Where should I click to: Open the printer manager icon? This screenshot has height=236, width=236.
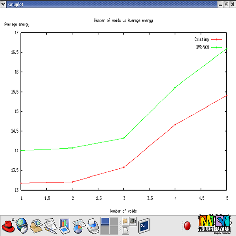point(93,226)
